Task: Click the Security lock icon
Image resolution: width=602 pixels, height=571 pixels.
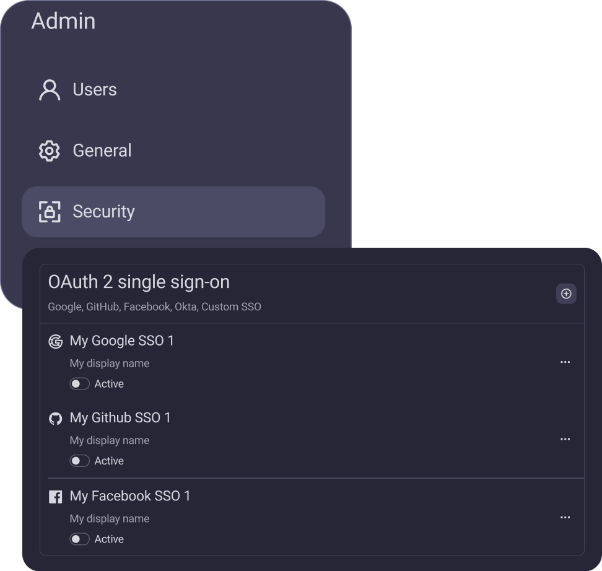Action: 50,212
